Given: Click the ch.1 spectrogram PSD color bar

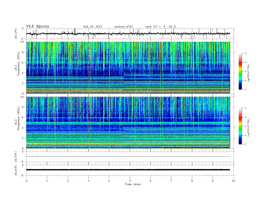Looking at the screenshot, I should pos(240,72).
